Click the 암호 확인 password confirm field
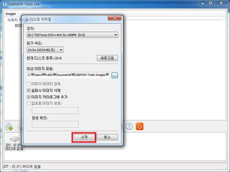 pyautogui.click(x=55, y=124)
